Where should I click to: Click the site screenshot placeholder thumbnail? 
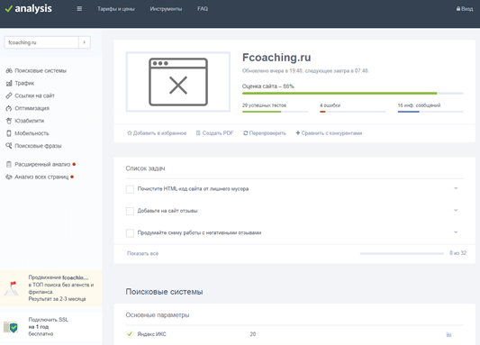coord(178,82)
